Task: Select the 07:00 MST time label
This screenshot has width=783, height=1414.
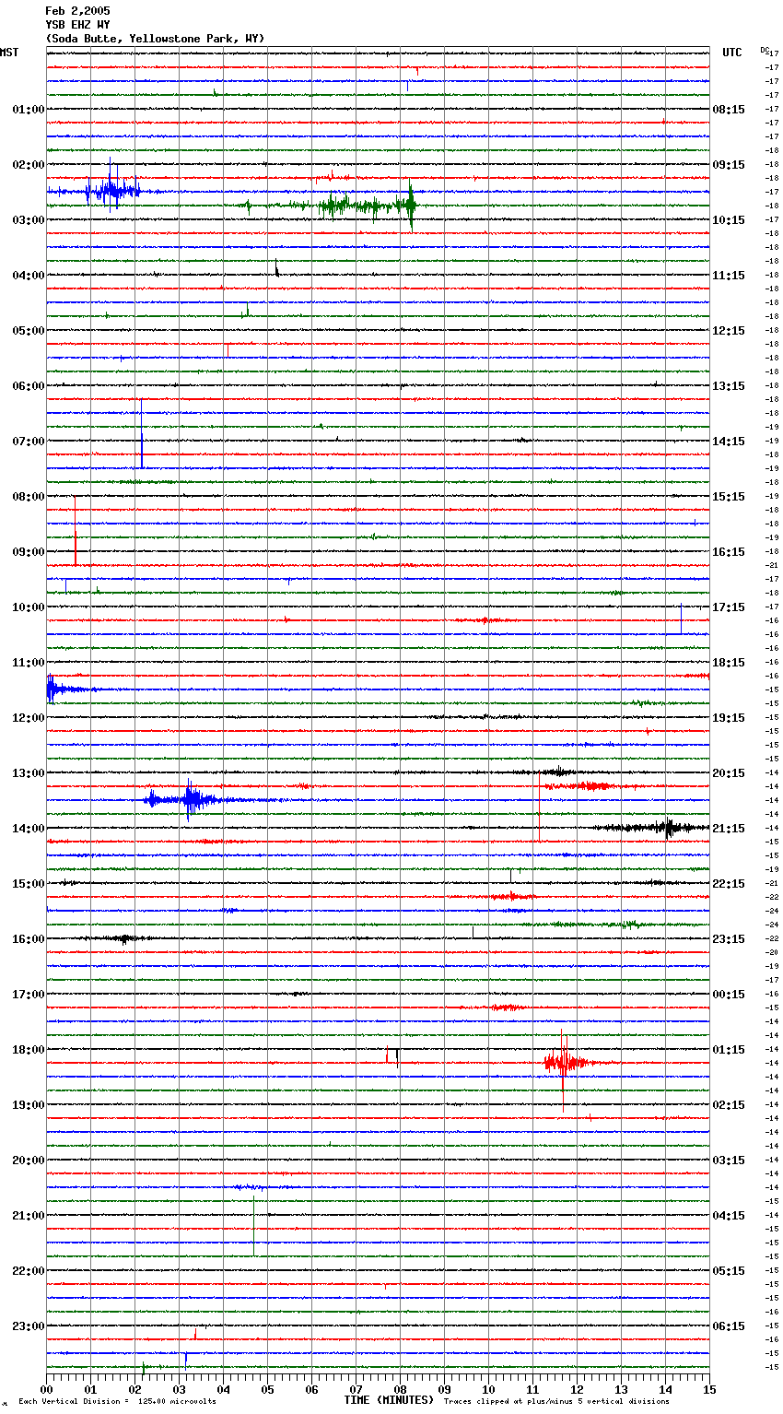Action: (x=28, y=442)
